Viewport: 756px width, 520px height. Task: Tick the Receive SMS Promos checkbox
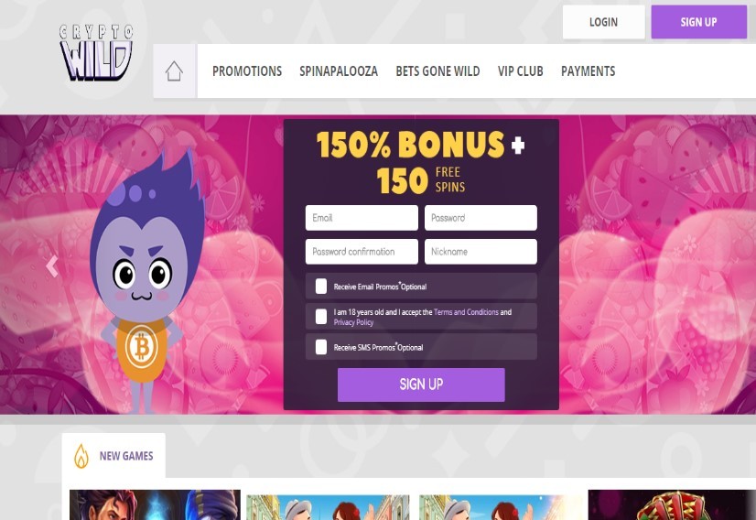[x=321, y=347]
